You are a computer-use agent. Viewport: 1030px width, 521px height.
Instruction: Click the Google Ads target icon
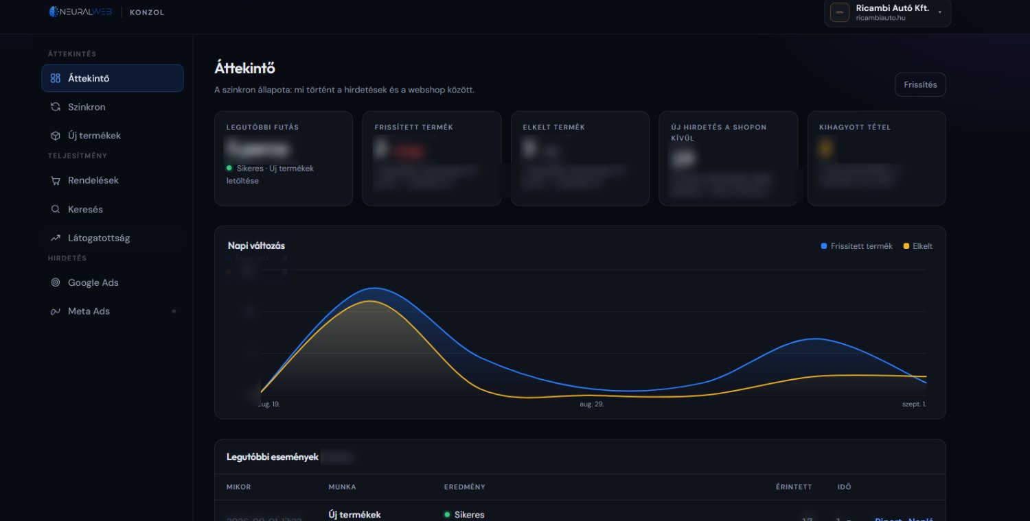coord(56,282)
